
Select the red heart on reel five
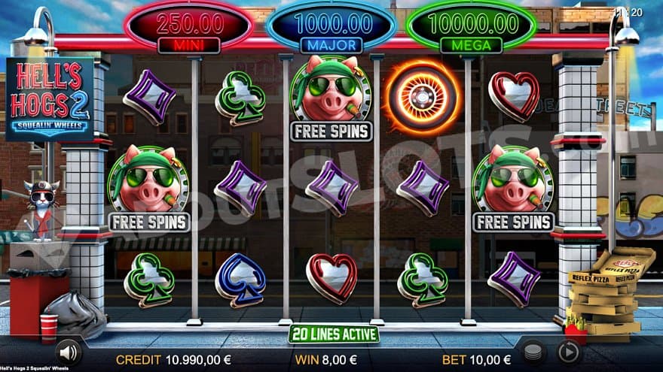(x=514, y=97)
